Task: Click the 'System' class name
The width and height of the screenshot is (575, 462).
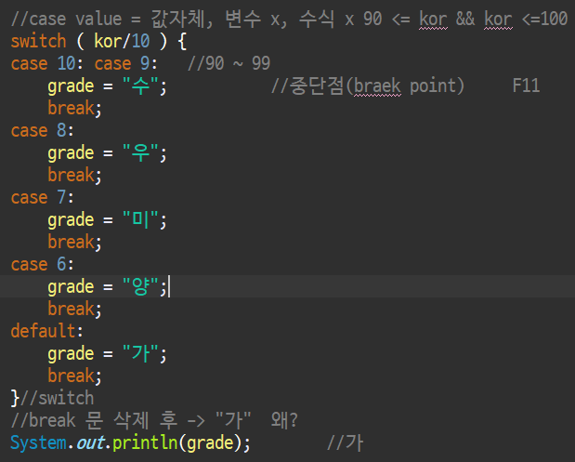Action: click(x=38, y=442)
